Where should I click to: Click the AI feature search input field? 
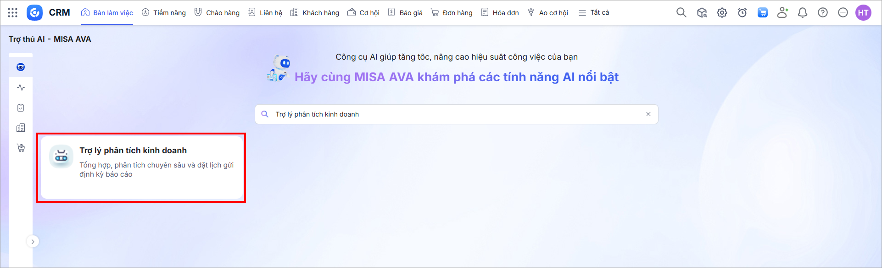pyautogui.click(x=454, y=114)
